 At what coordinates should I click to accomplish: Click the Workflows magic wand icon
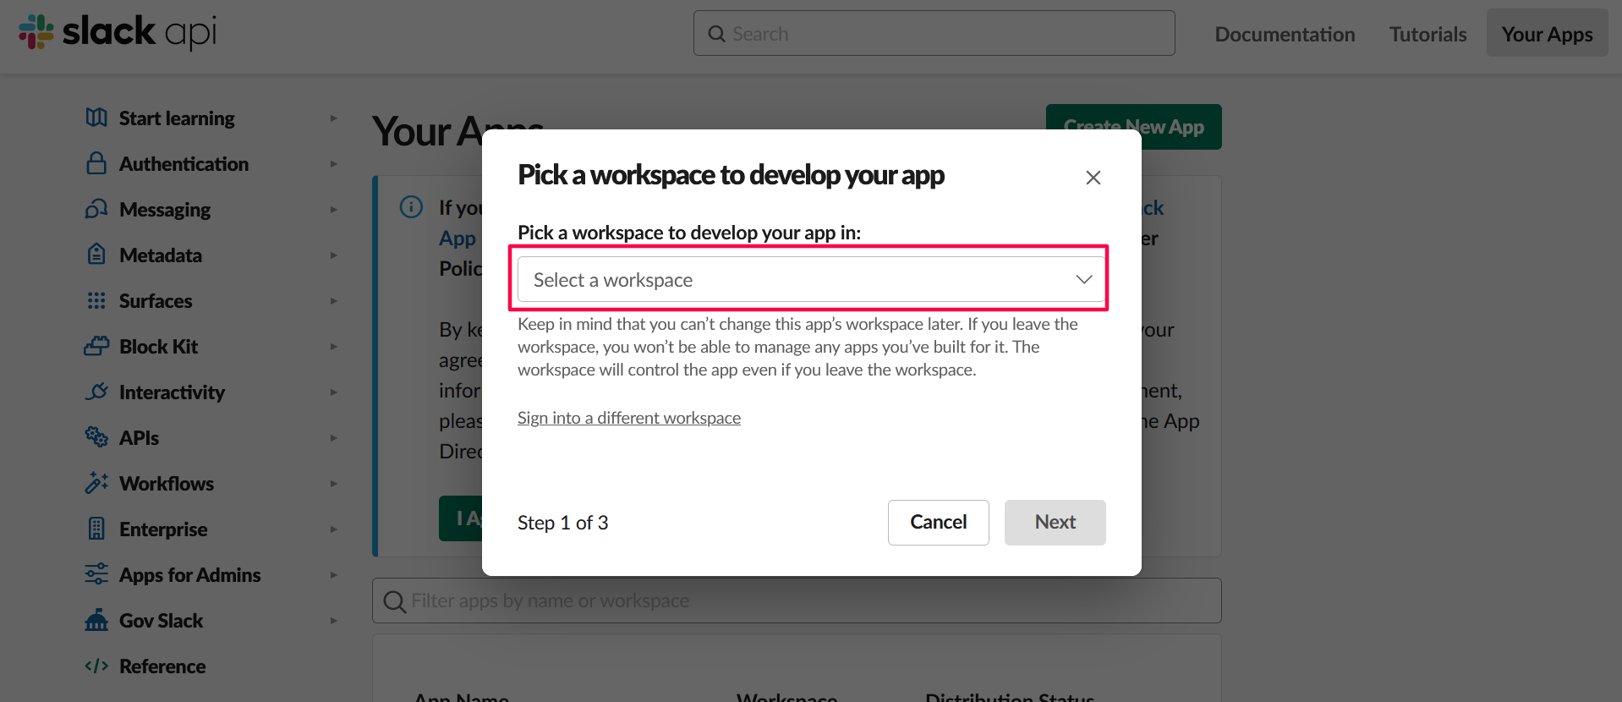(96, 483)
